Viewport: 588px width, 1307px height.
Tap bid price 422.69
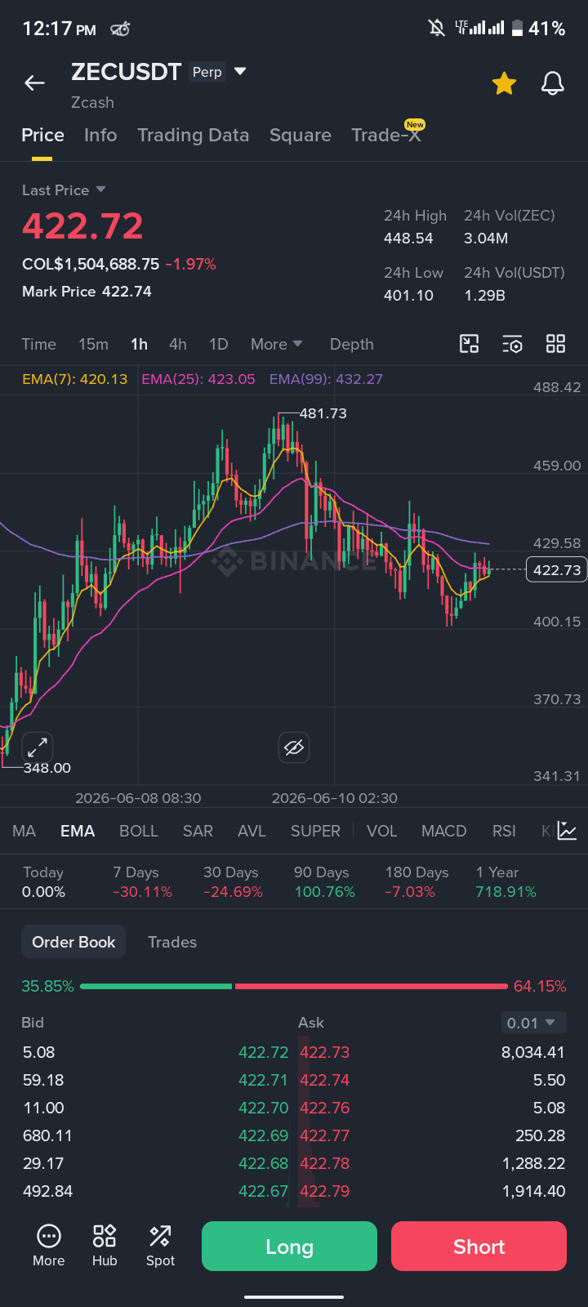click(x=263, y=1135)
